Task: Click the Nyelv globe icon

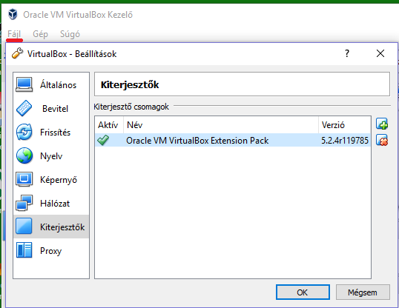Action: click(x=24, y=155)
